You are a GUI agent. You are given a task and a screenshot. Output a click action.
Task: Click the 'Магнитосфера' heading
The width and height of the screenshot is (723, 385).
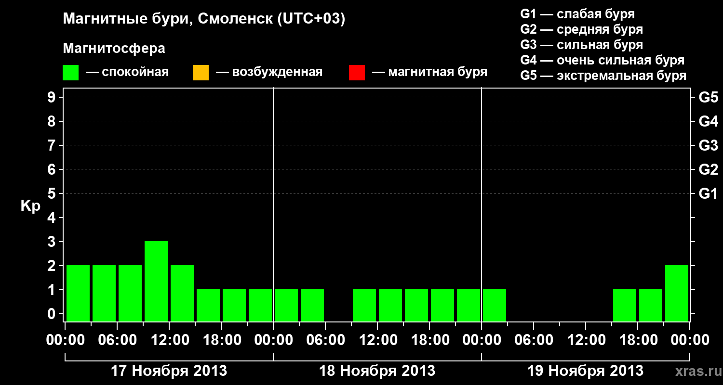(114, 49)
